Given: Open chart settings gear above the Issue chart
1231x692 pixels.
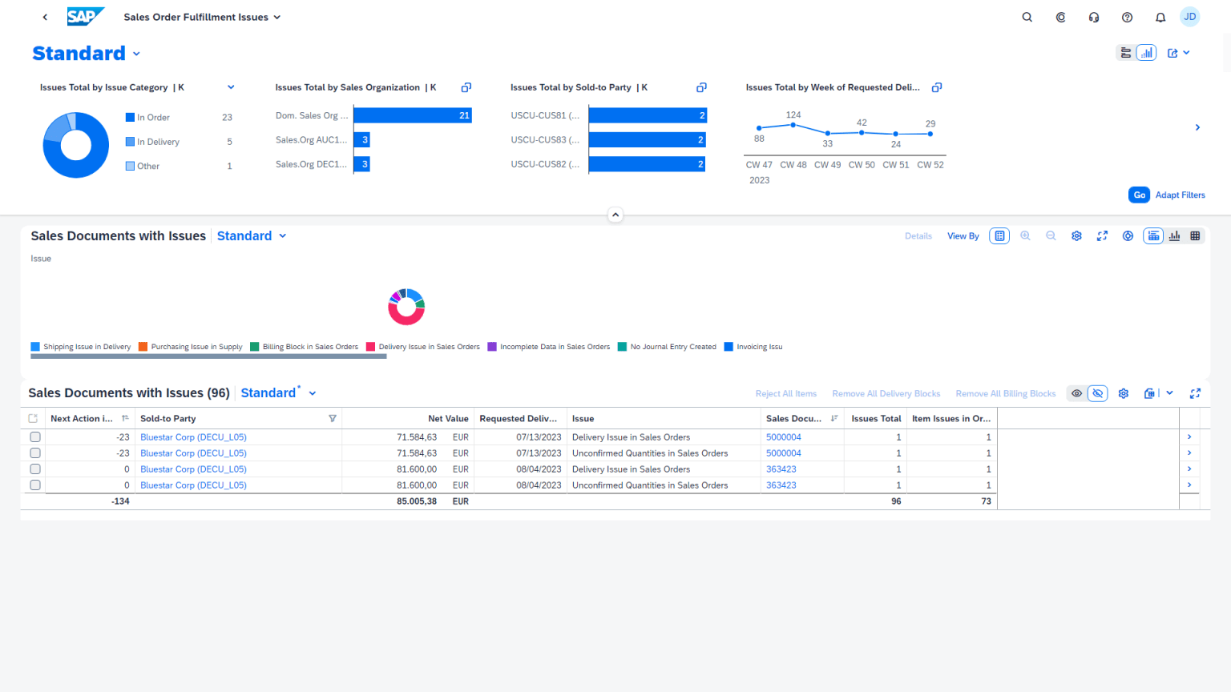Looking at the screenshot, I should (x=1076, y=235).
